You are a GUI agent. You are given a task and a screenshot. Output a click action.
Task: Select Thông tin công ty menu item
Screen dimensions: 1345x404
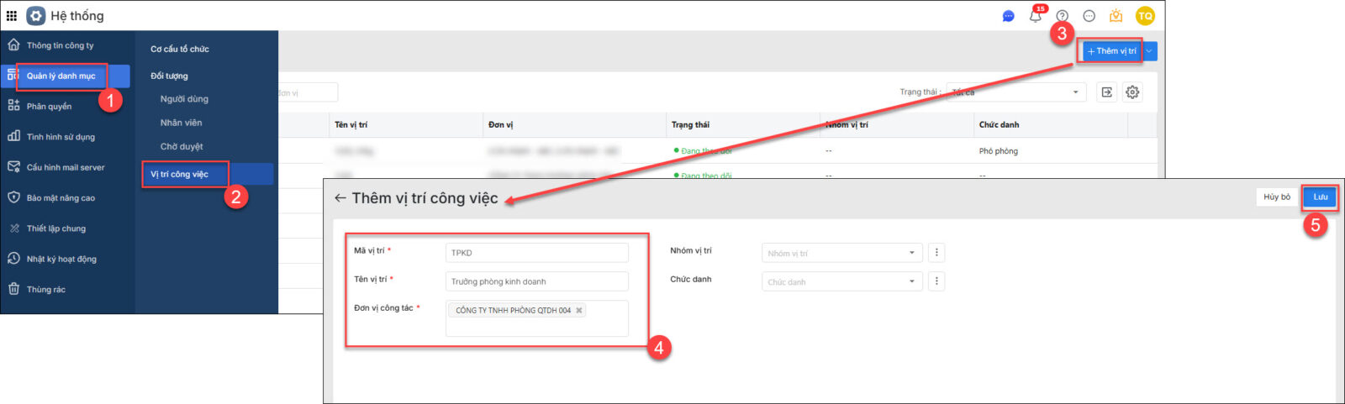click(x=60, y=45)
